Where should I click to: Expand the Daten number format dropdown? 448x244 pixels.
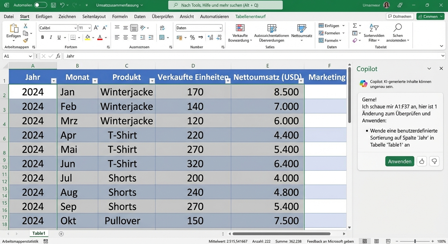[220, 28]
